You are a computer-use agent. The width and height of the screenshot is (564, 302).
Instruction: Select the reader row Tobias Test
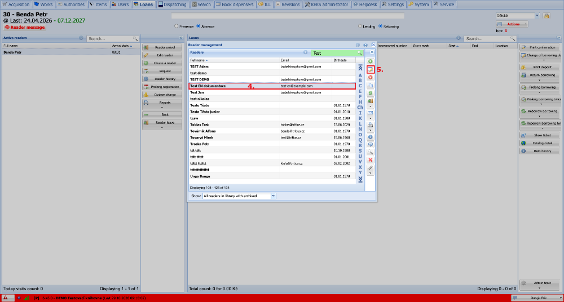tap(272, 125)
